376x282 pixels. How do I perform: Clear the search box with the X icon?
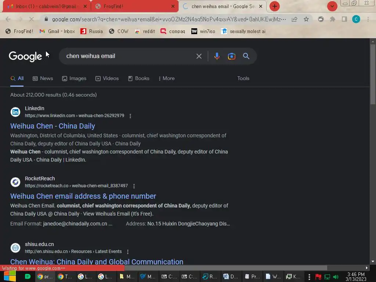coord(199,56)
